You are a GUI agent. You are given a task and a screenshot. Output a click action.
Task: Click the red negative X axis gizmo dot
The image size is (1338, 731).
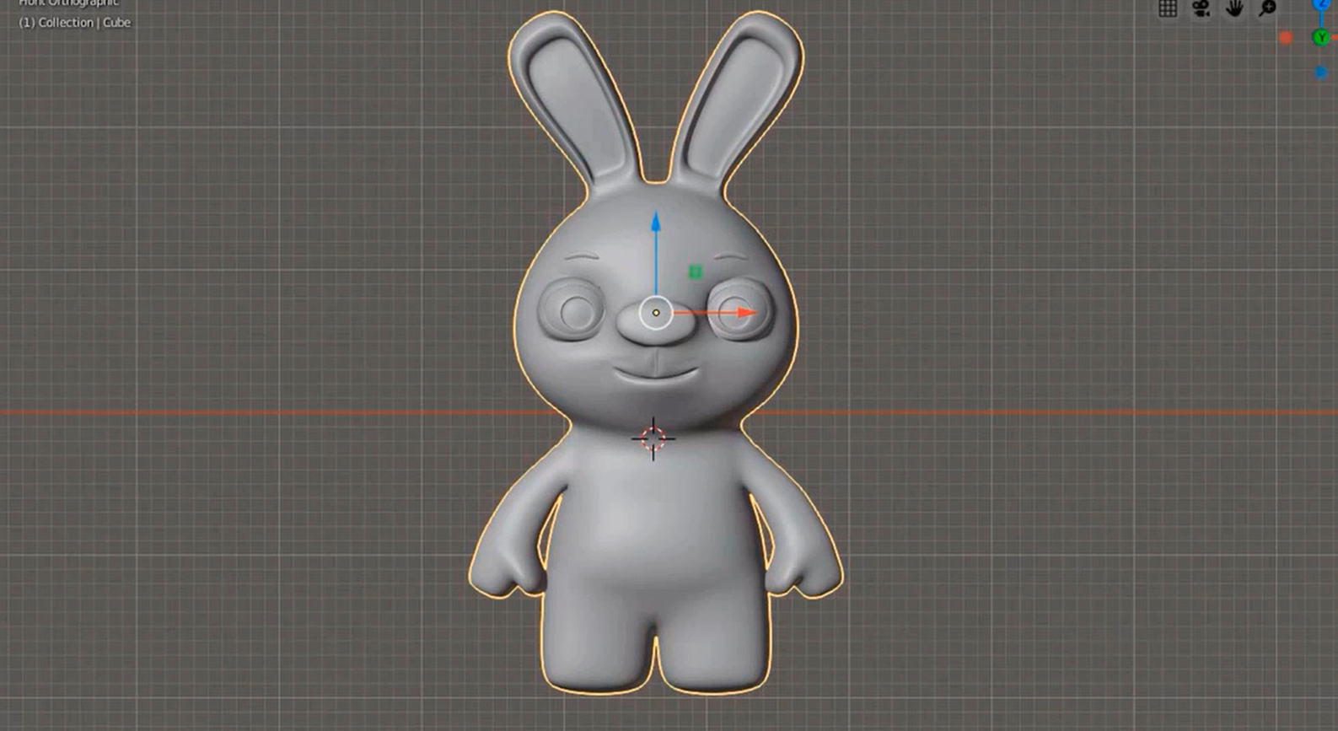pos(1286,37)
